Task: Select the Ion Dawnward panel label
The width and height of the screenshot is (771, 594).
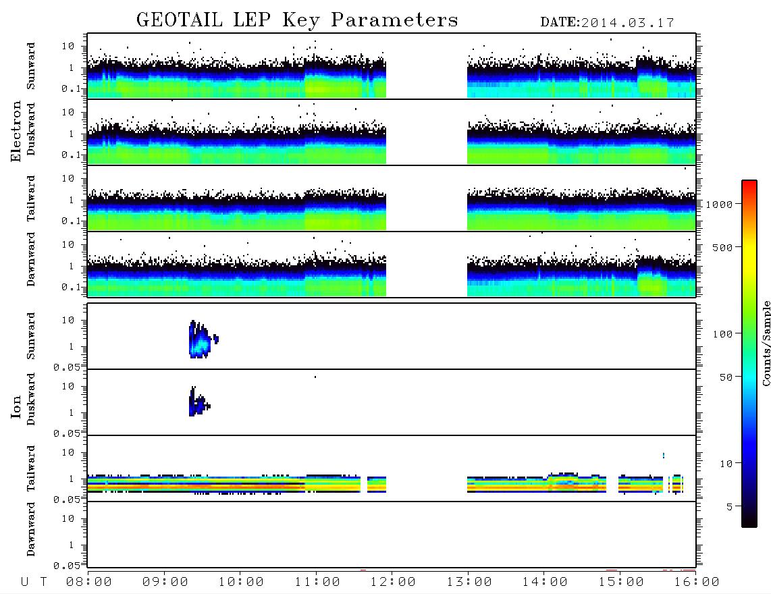Action: (x=31, y=529)
